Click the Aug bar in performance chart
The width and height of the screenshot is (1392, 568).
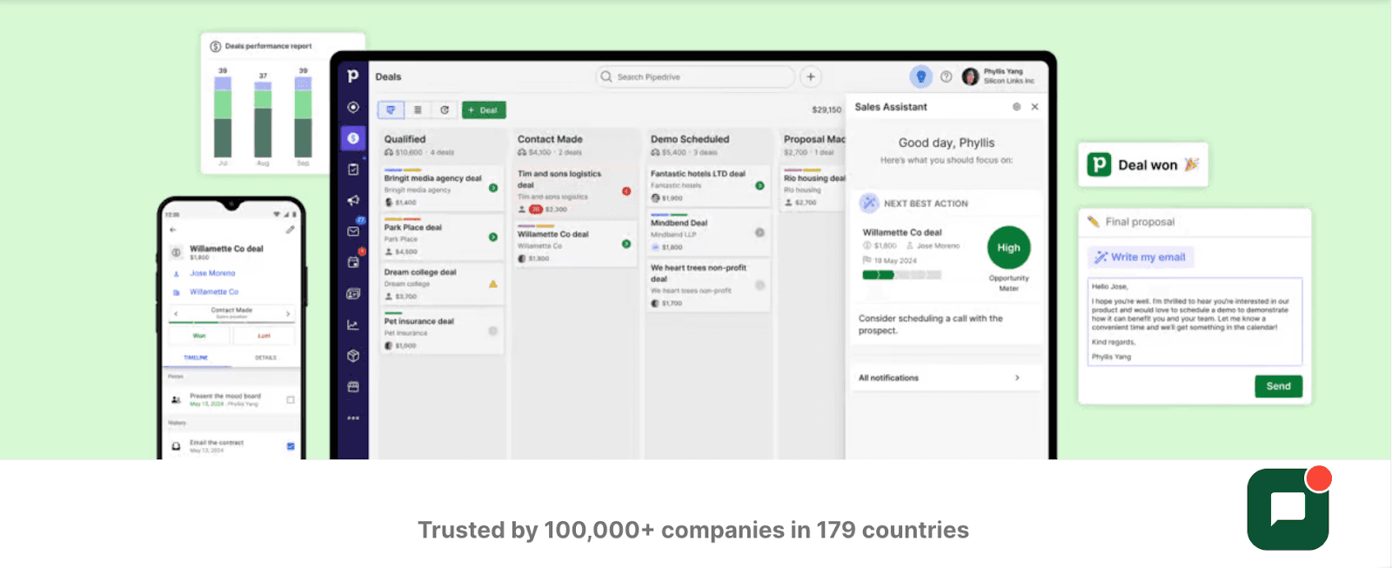(263, 120)
